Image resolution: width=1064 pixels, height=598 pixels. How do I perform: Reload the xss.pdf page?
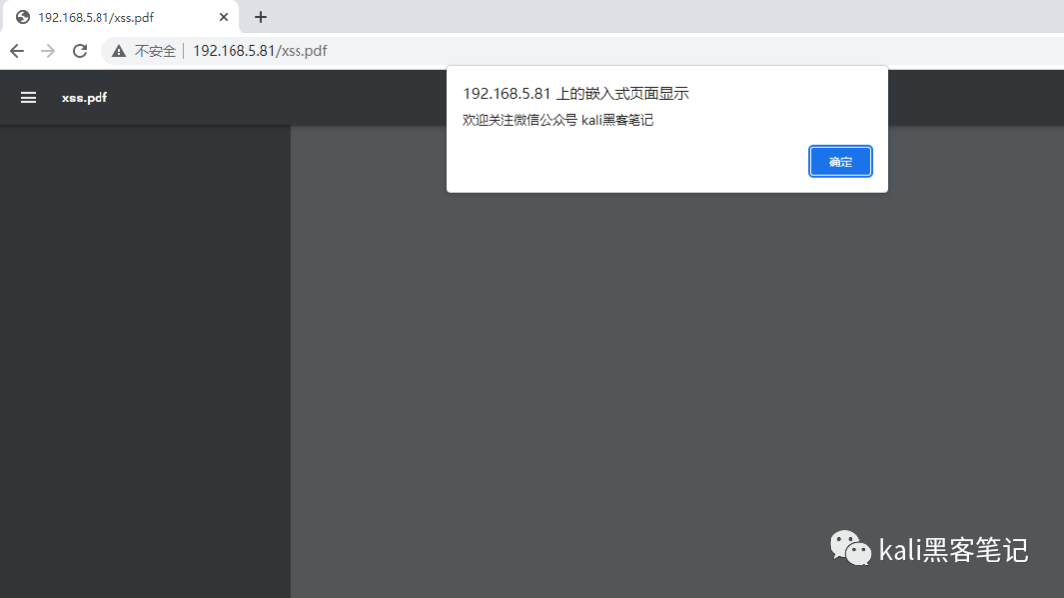point(80,50)
